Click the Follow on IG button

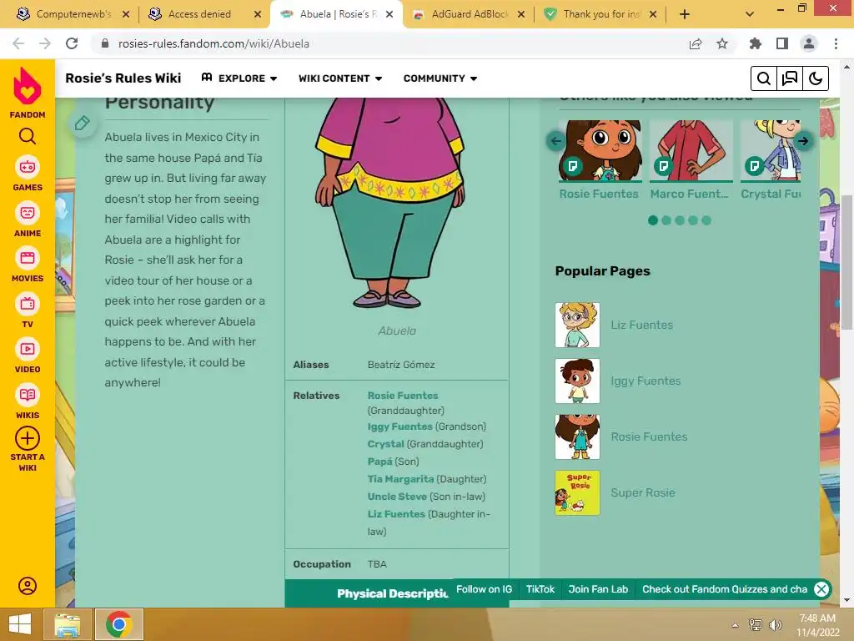pos(484,589)
